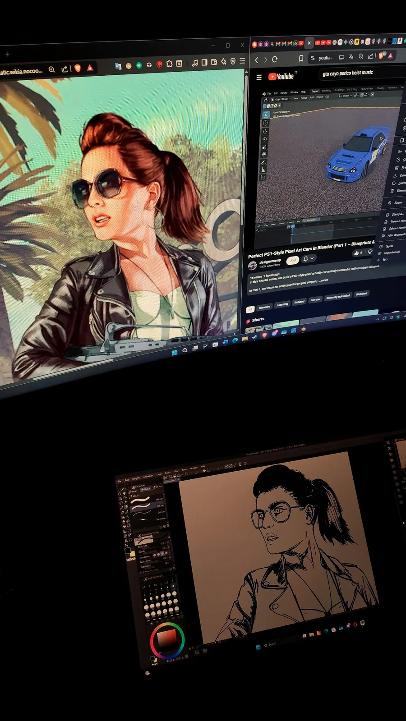
Task: Open the hamburger menu in wikia browser window
Action: 242,60
